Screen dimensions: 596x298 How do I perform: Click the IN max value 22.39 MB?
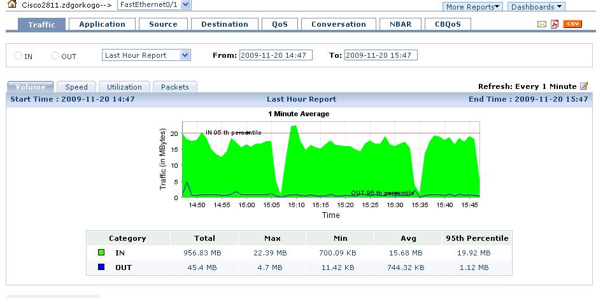coord(270,253)
